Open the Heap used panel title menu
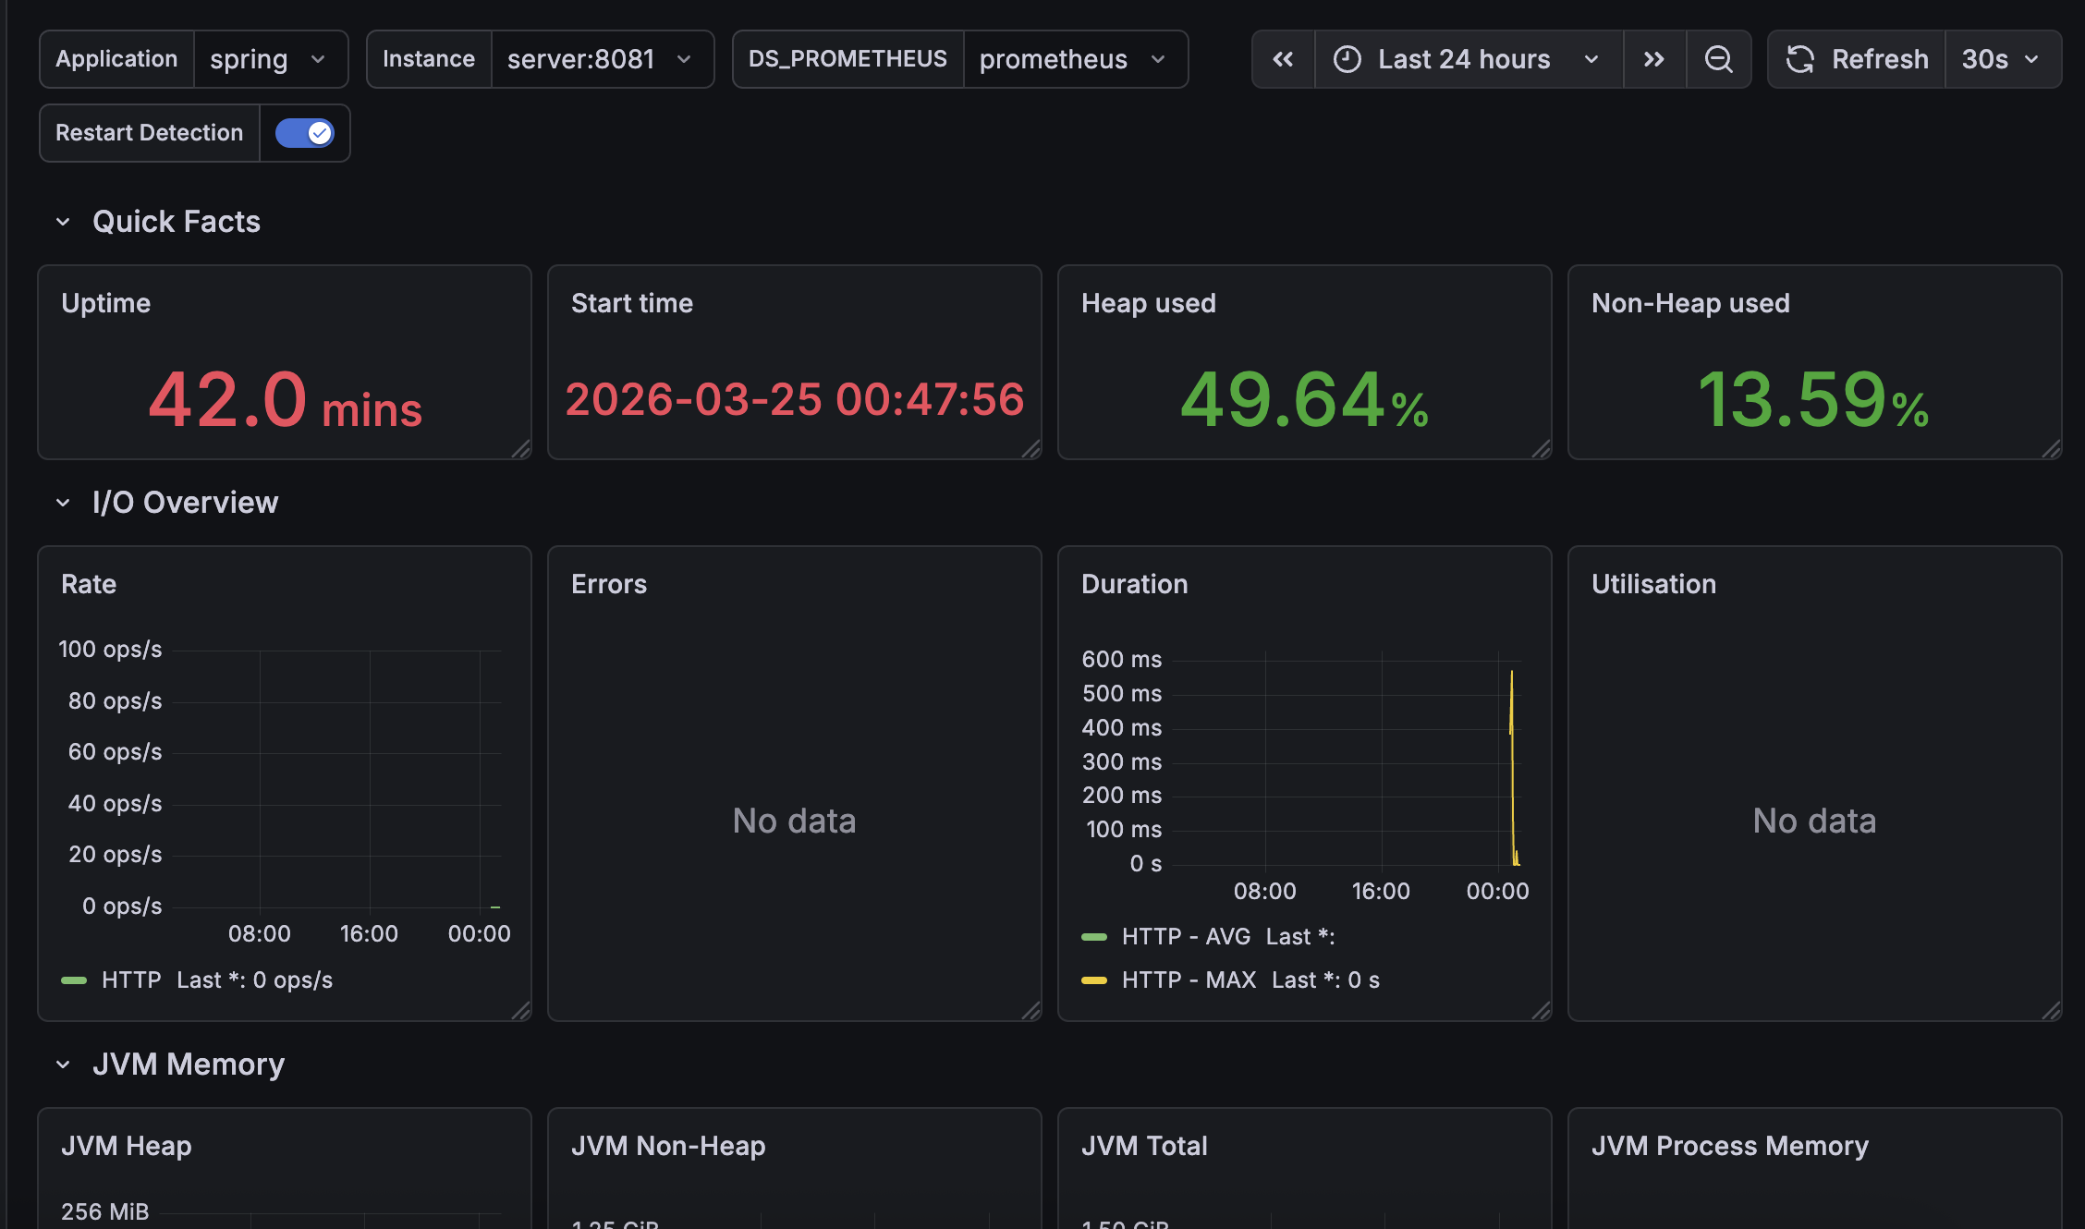 pyautogui.click(x=1148, y=303)
